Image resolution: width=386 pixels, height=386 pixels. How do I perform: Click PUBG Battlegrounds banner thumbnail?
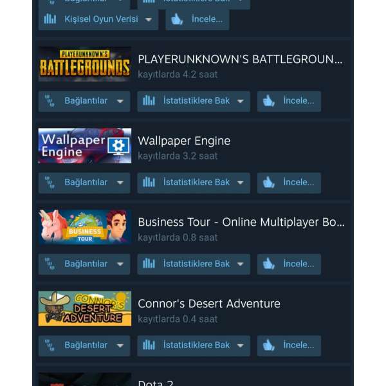coord(85,64)
